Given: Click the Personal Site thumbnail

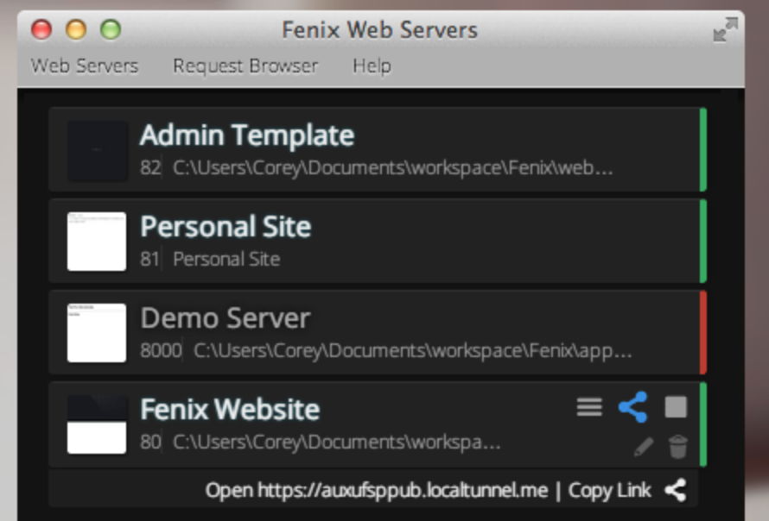Looking at the screenshot, I should point(97,242).
